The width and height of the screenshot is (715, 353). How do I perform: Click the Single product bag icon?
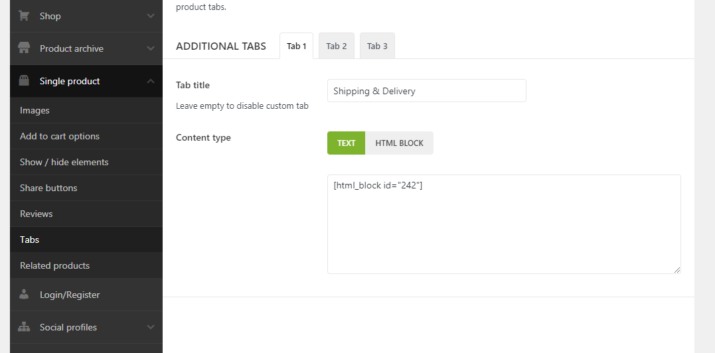(24, 81)
